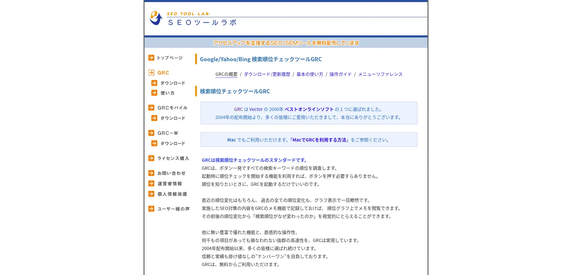The height and width of the screenshot is (275, 572).
Task: Open 個人情報保護 page from sidebar
Action: pos(172,194)
